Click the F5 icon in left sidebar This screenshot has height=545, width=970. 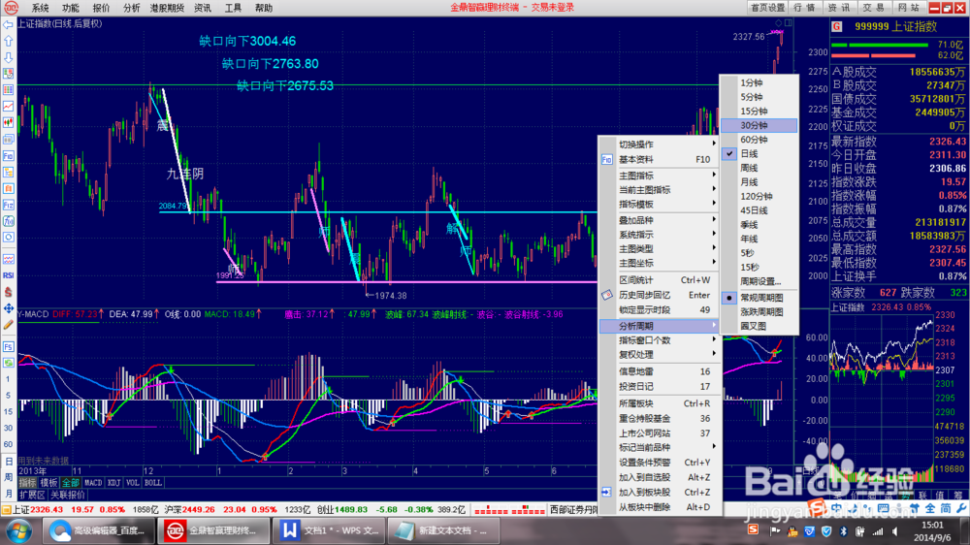(8, 346)
